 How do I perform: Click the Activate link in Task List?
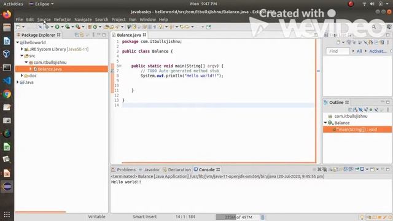378,51
